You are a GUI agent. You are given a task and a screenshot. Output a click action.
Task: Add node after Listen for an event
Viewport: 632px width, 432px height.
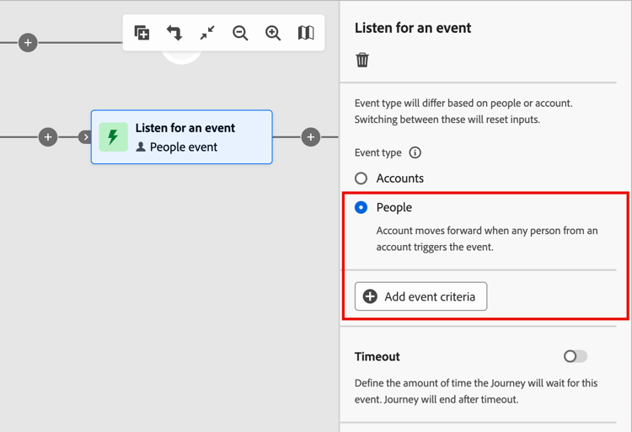pyautogui.click(x=311, y=137)
